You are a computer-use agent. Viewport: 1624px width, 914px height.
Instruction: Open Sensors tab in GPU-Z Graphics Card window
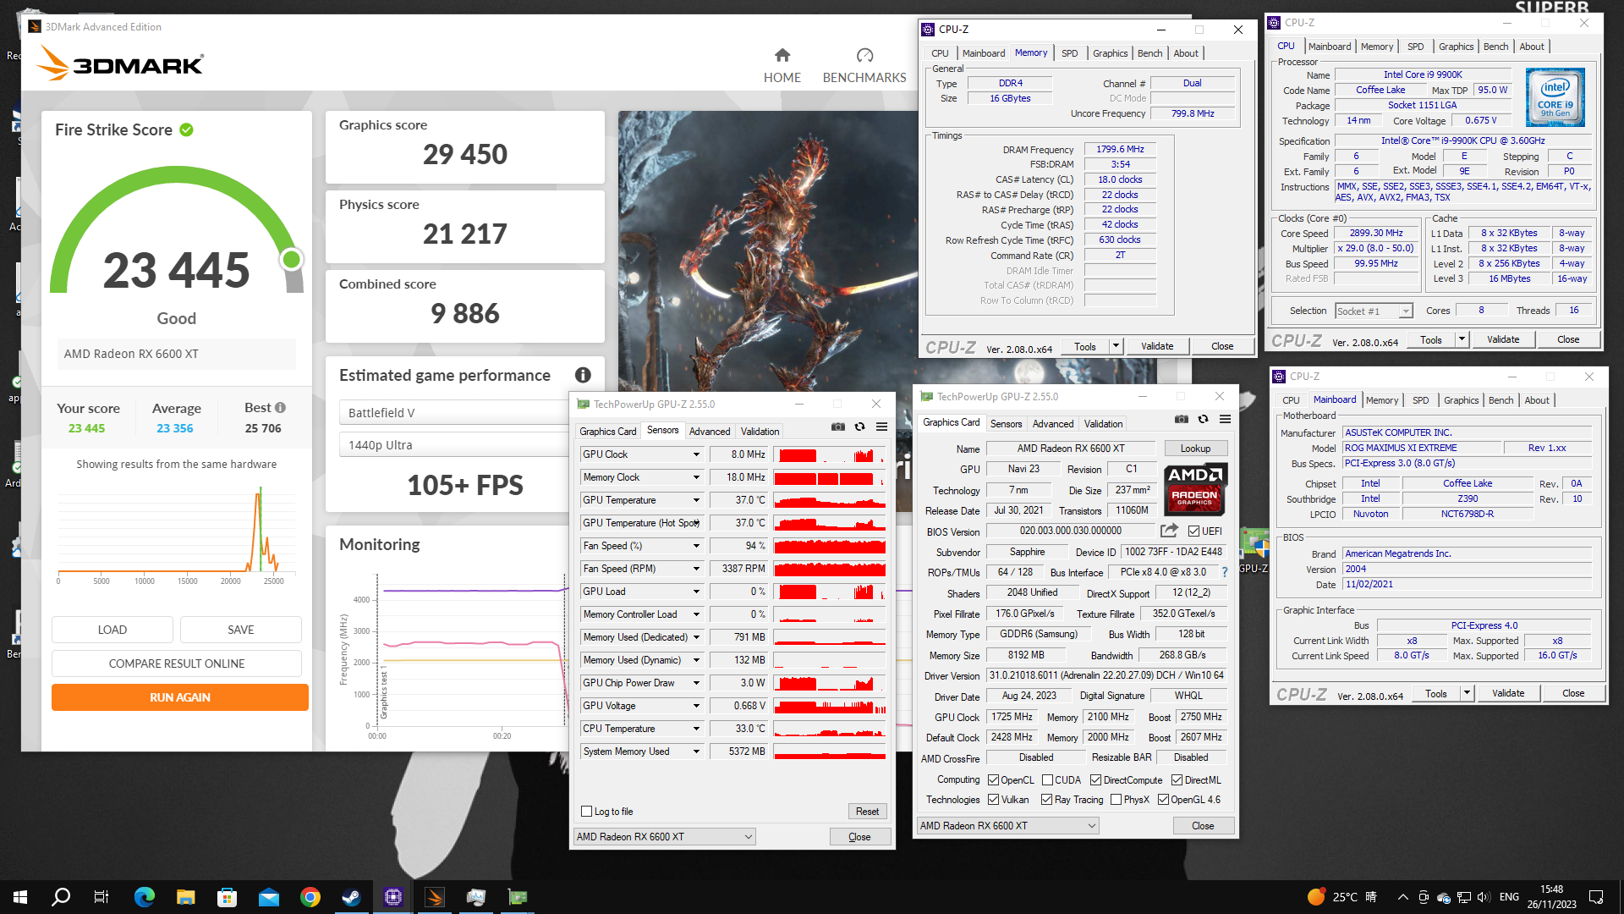[x=1006, y=424]
